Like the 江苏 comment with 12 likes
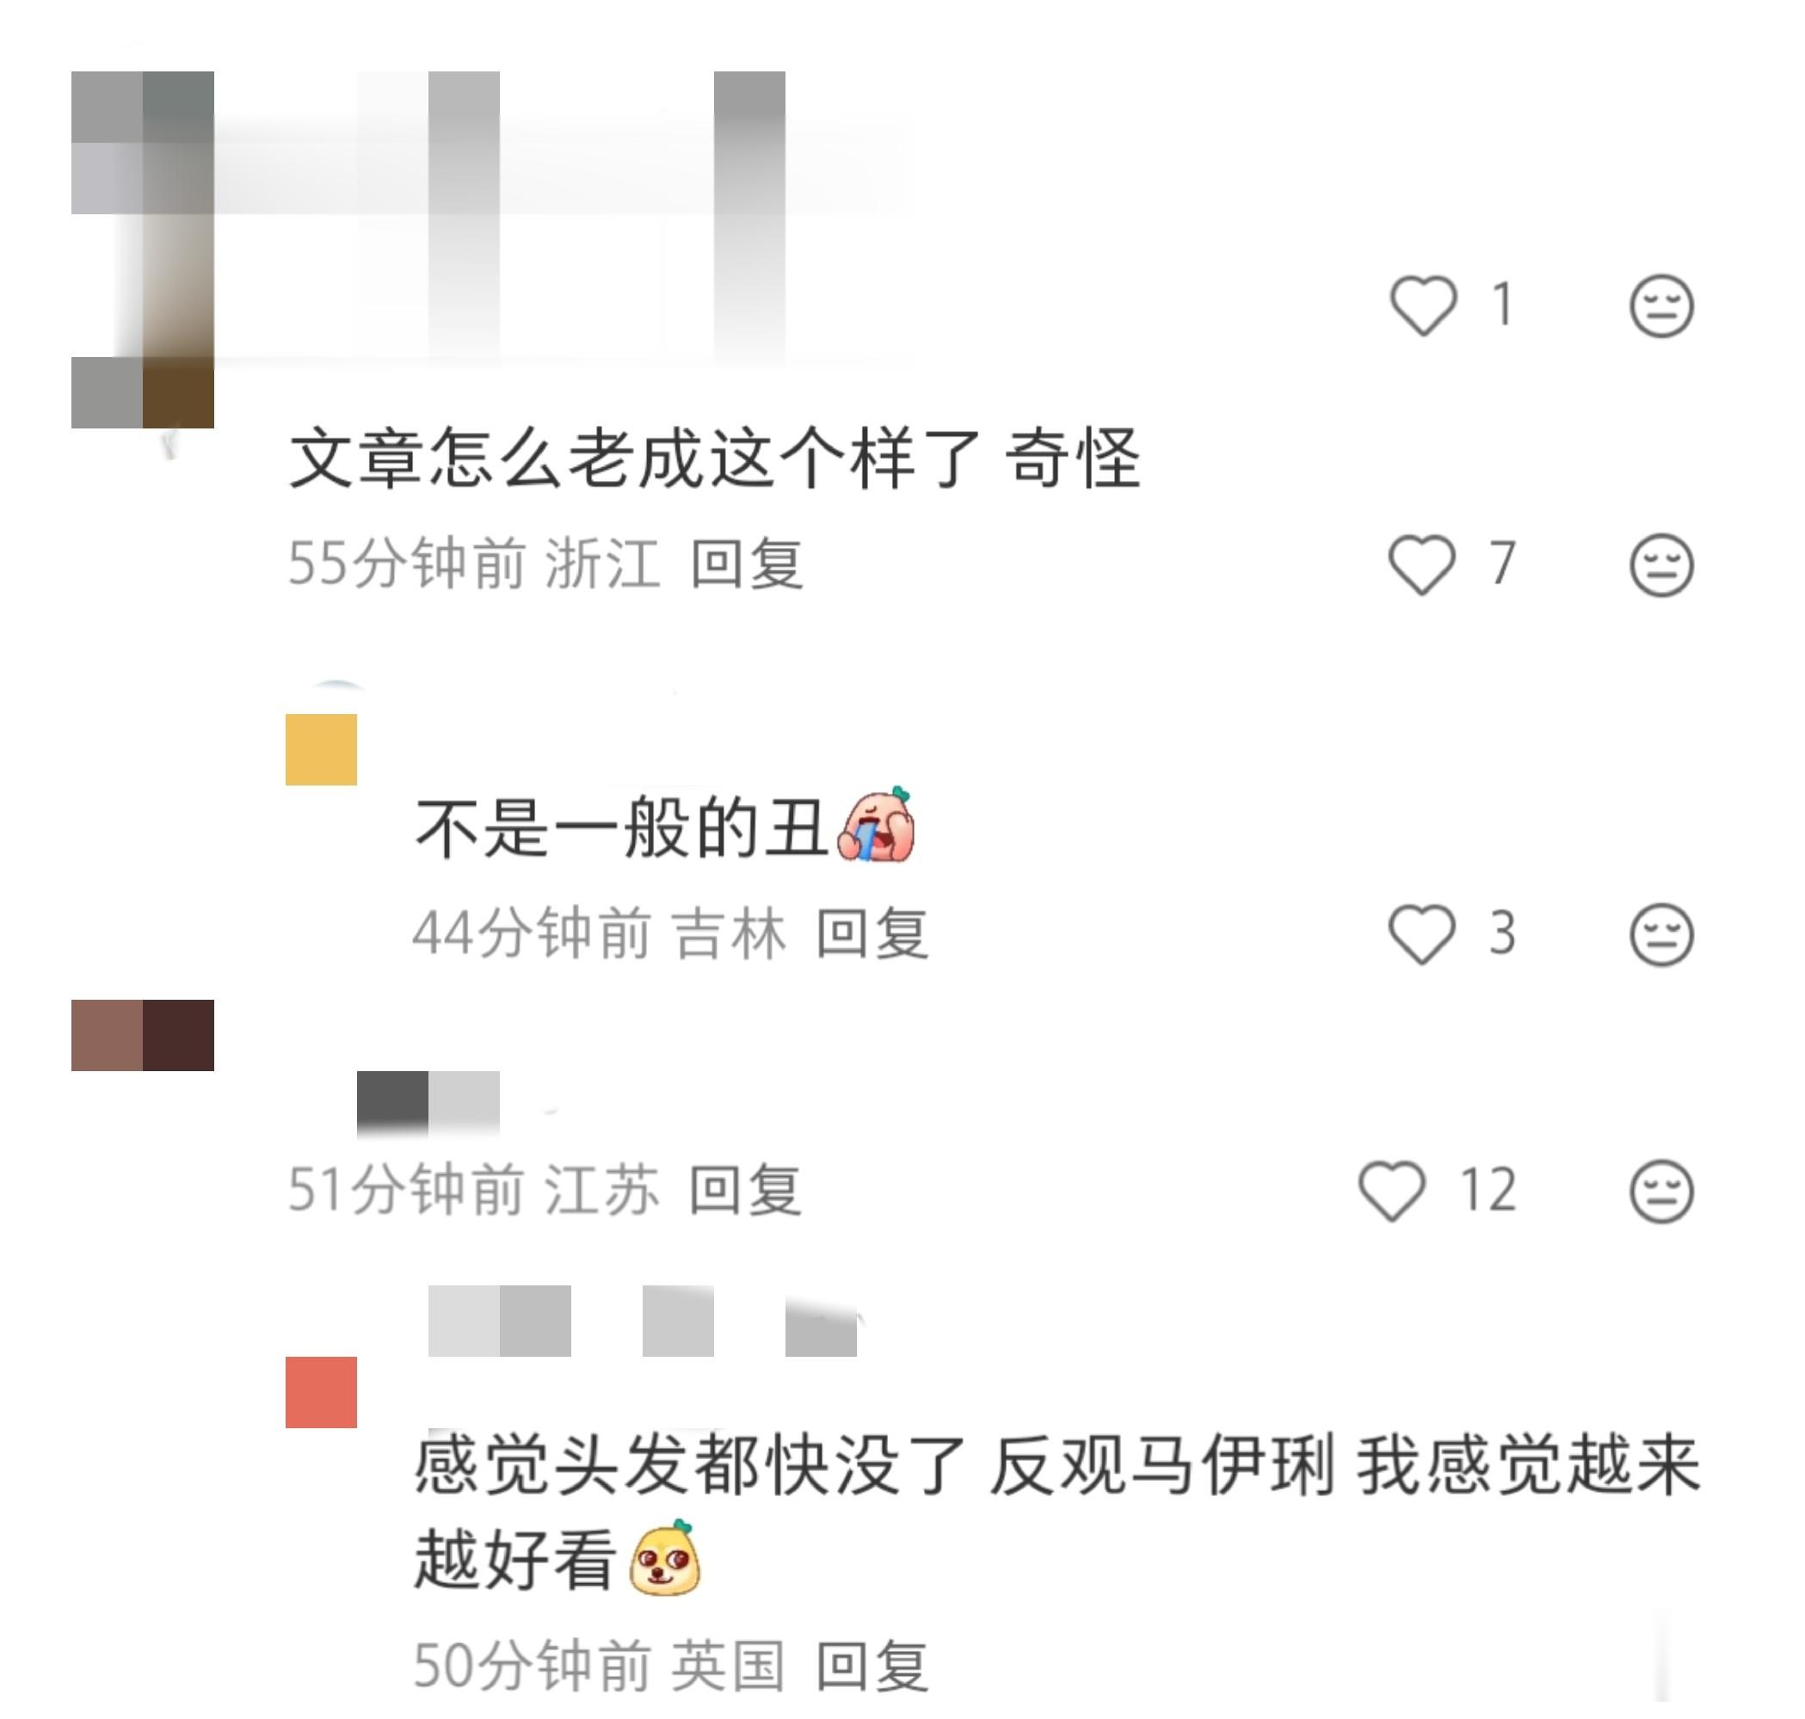This screenshot has height=1719, width=1805. tap(1392, 1190)
